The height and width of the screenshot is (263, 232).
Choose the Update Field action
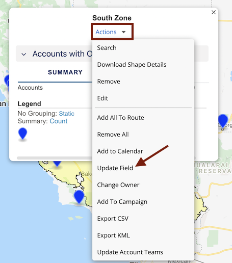pyautogui.click(x=115, y=168)
